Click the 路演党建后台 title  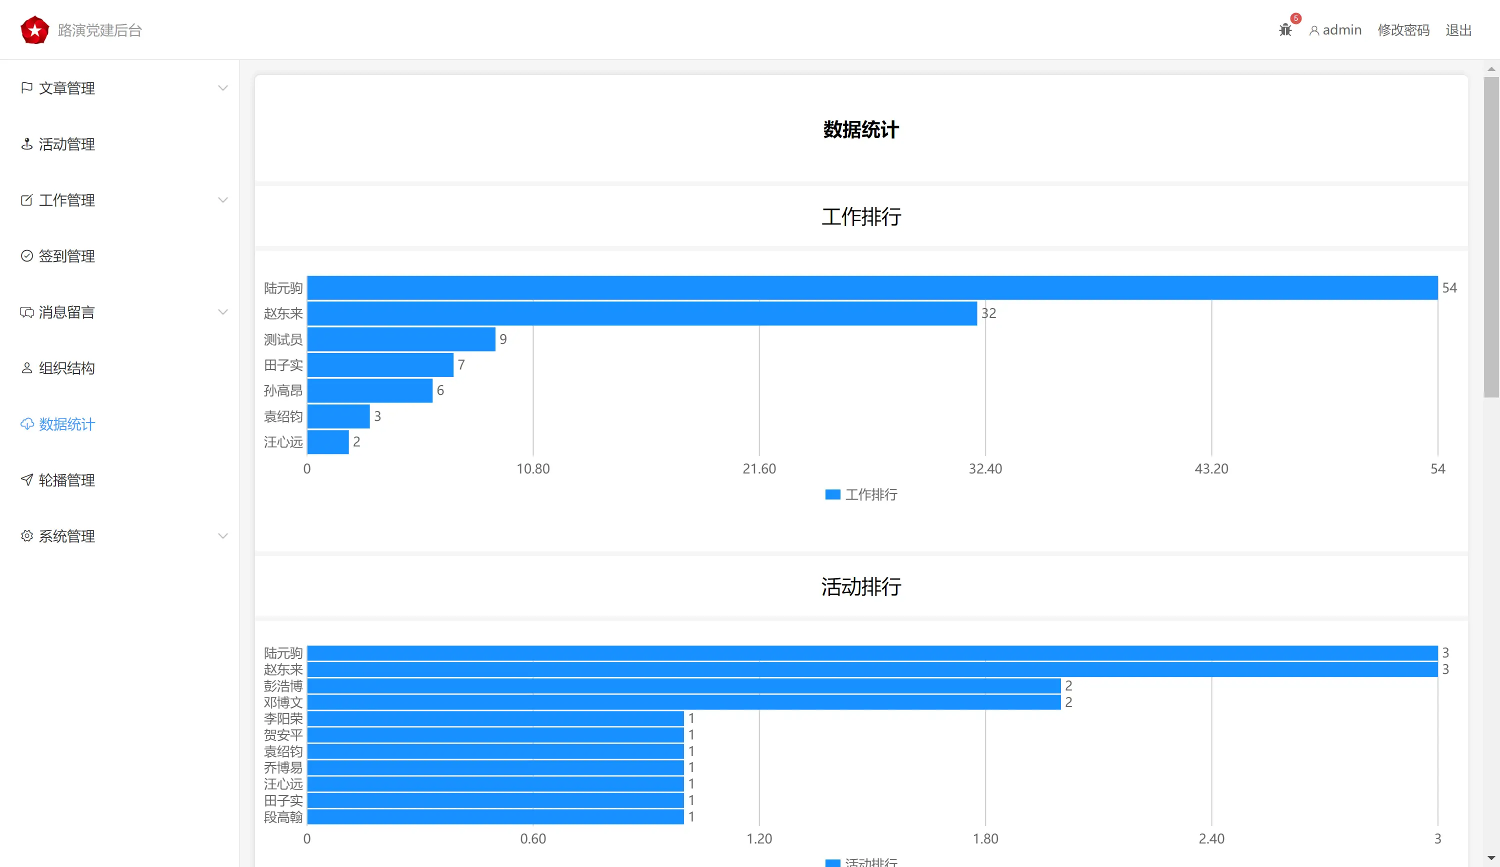[100, 30]
